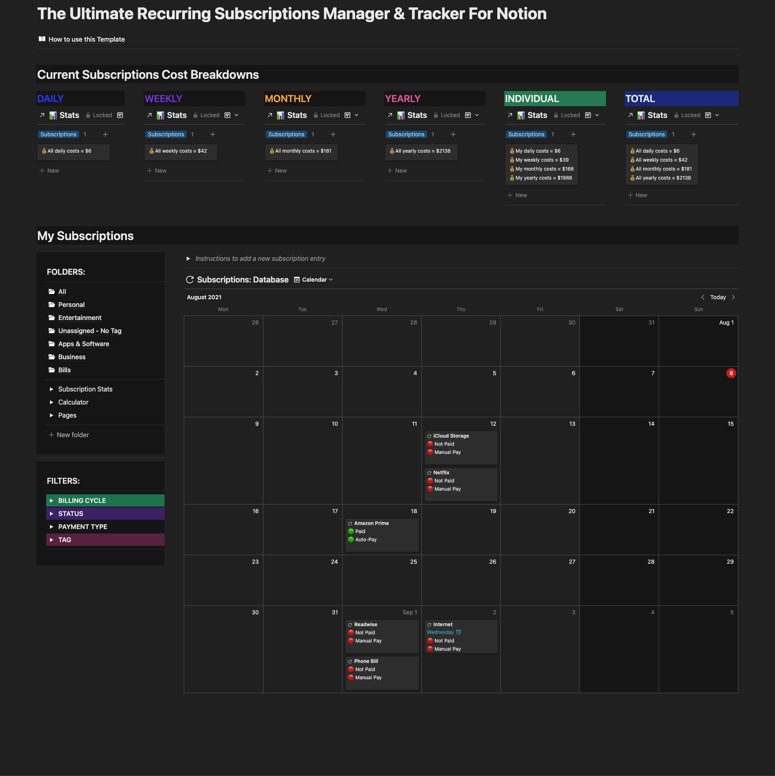This screenshot has width=775, height=776.
Task: Select the Calendar view icon above the database
Action: pyautogui.click(x=296, y=280)
